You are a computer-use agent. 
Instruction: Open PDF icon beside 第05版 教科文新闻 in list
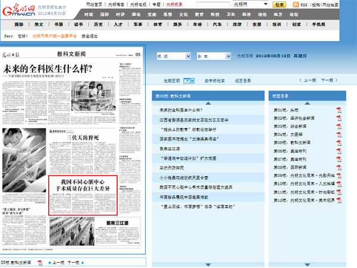(x=338, y=144)
